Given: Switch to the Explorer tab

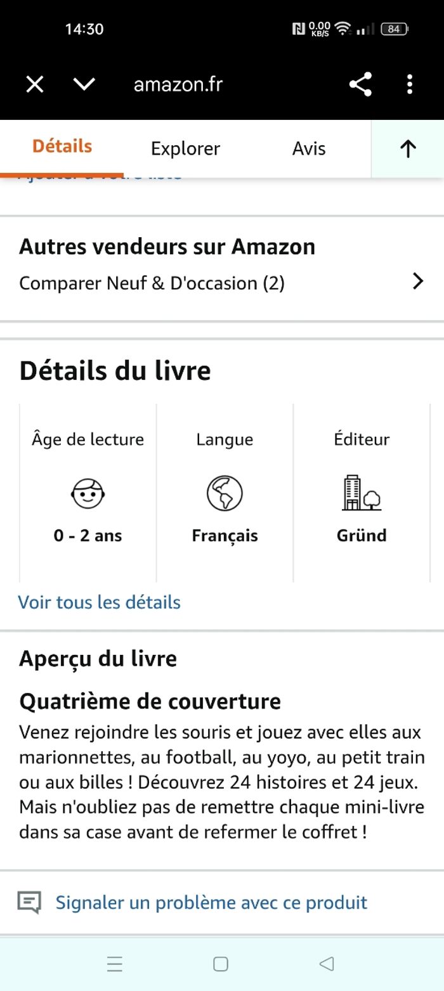Looking at the screenshot, I should [x=185, y=149].
